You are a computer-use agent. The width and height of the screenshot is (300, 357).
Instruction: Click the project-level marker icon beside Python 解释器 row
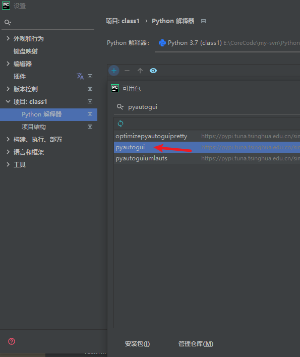90,114
